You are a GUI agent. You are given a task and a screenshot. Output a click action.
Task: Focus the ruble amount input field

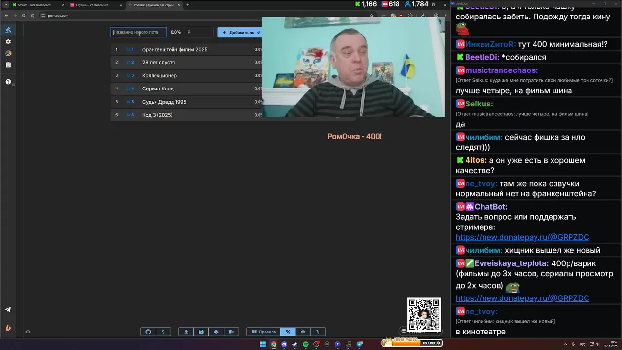coord(199,32)
